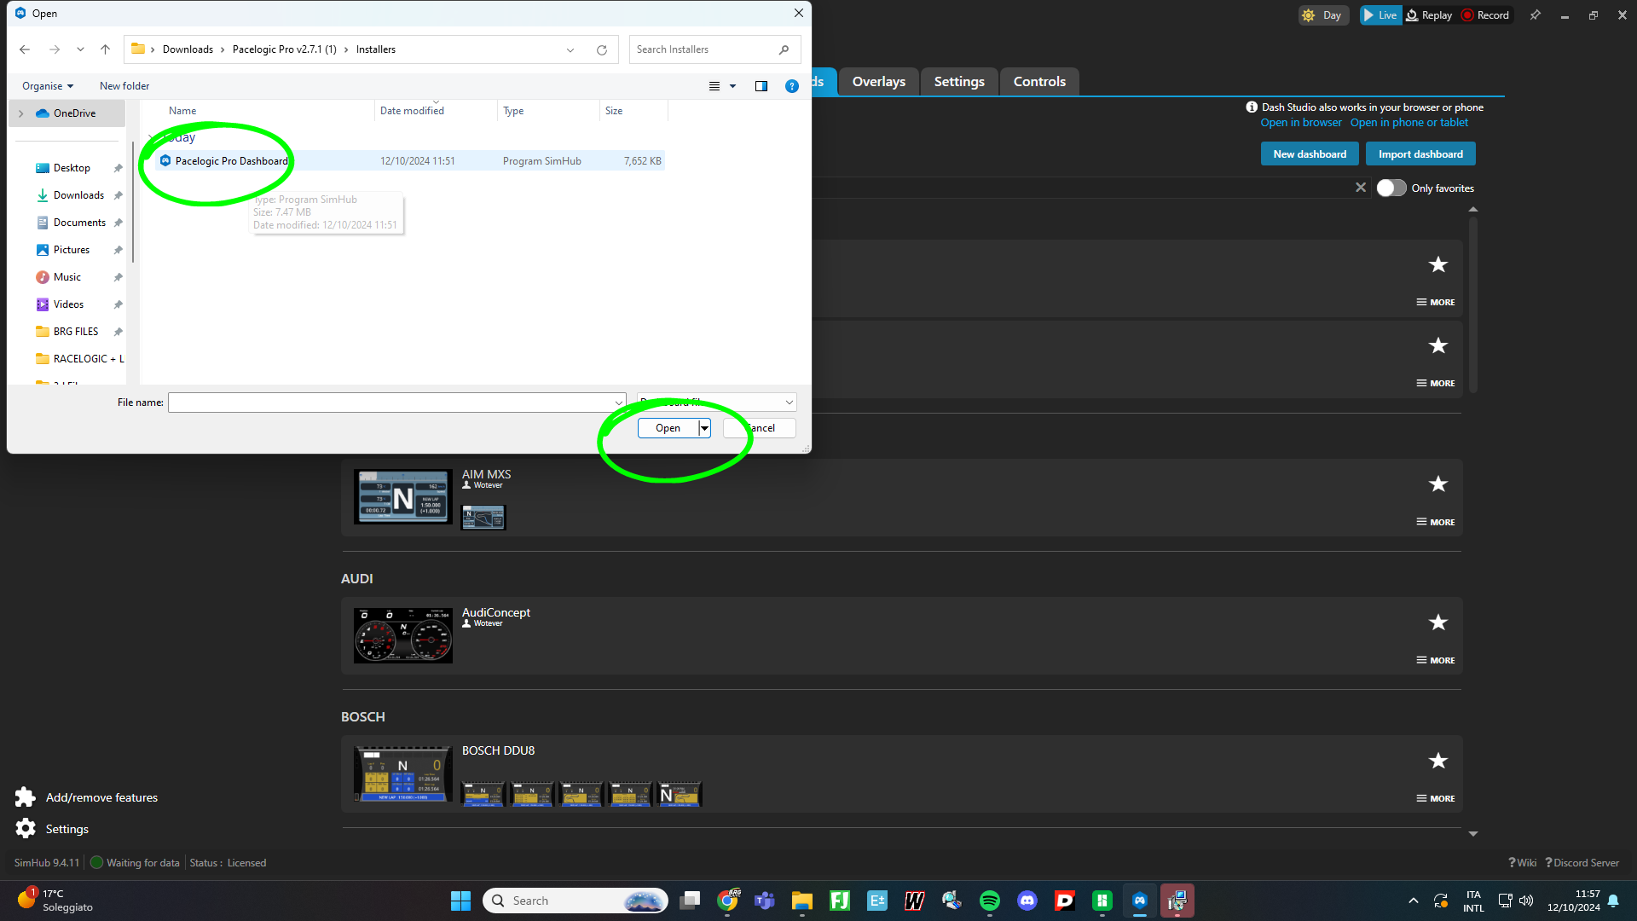This screenshot has width=1637, height=921.
Task: Open the Wiki help link
Action: point(1523,863)
